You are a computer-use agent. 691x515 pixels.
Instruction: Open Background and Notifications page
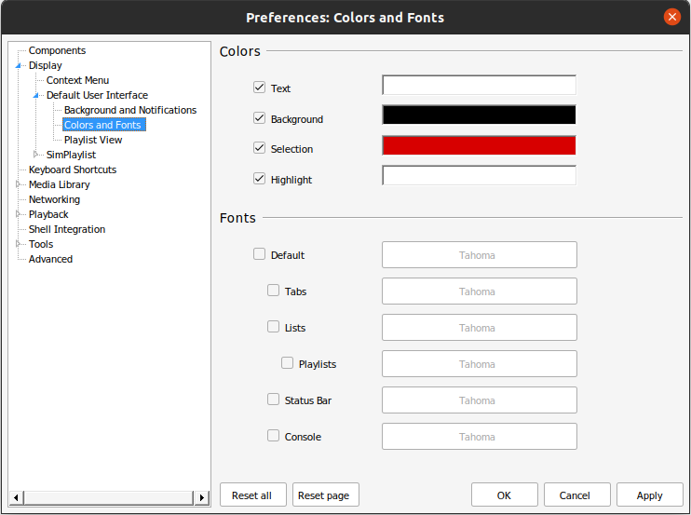130,110
